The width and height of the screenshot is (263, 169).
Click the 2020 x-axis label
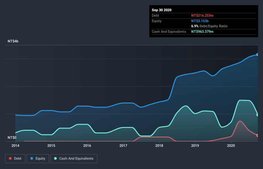(x=231, y=146)
